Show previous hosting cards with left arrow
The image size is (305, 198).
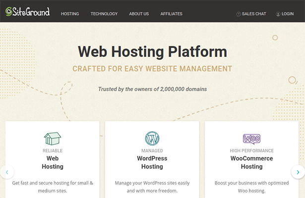pyautogui.click(x=7, y=172)
